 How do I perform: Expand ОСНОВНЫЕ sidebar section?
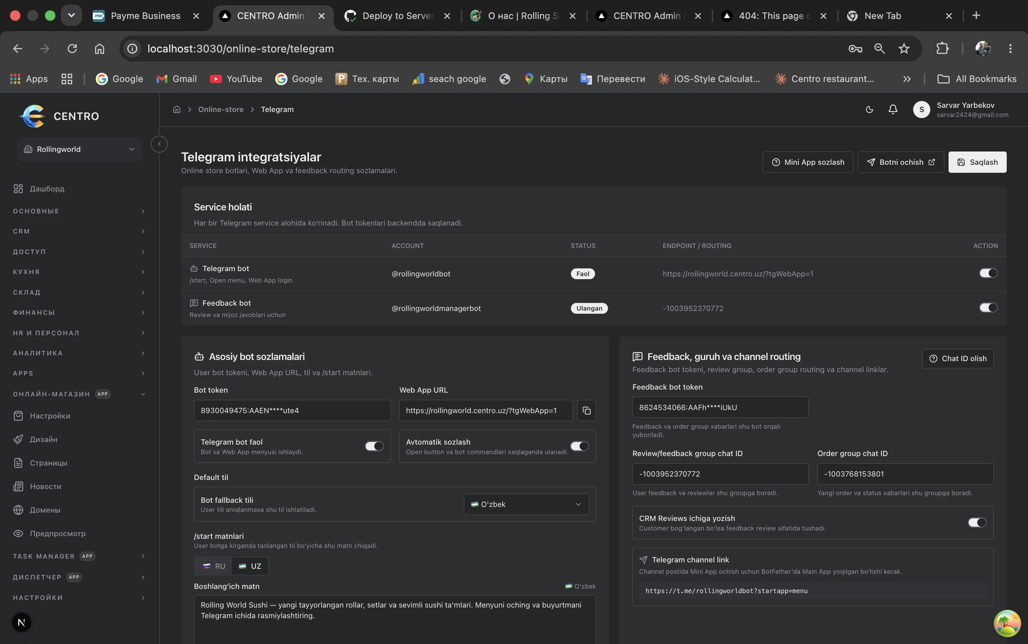point(79,211)
